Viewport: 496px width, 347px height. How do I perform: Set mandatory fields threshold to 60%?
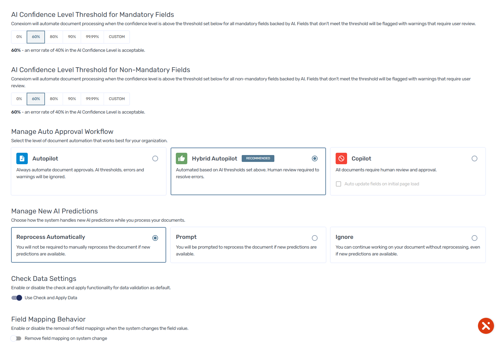[x=36, y=37]
